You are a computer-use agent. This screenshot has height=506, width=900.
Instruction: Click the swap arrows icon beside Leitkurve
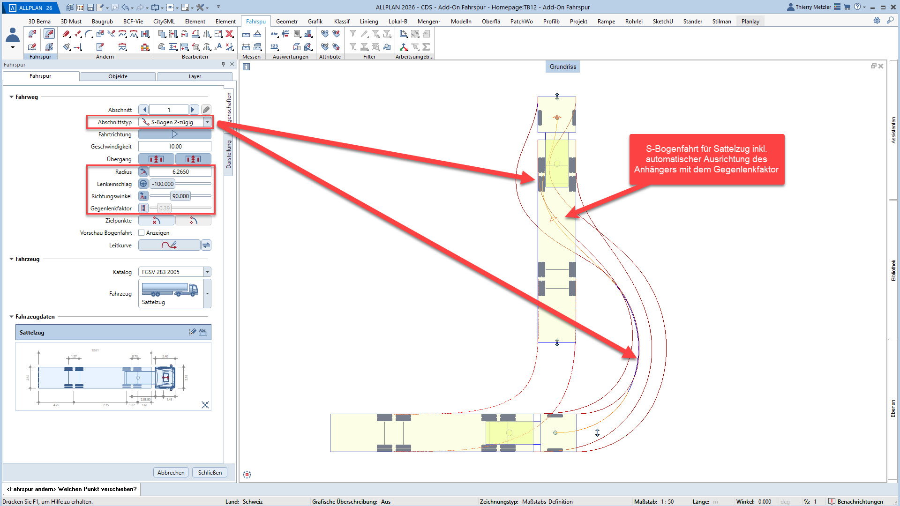206,245
